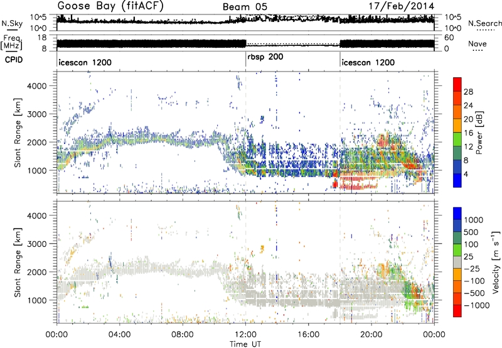Image resolution: width=502 pixels, height=348 pixels.
Task: Pick the dark blue top Velocity colorbar segment
Action: tap(457, 214)
